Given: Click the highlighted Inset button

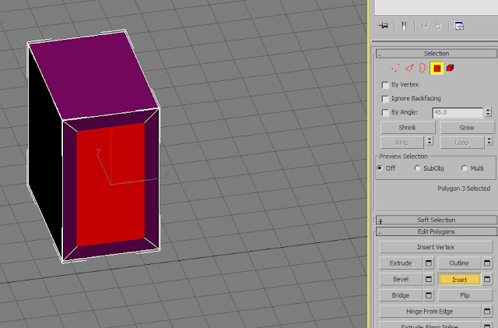Looking at the screenshot, I should tap(459, 280).
